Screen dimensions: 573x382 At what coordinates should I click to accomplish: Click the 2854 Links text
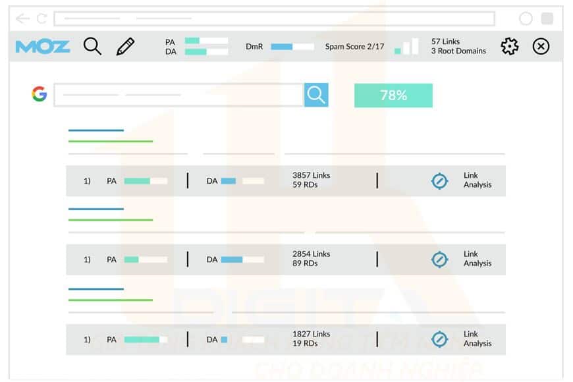(311, 254)
